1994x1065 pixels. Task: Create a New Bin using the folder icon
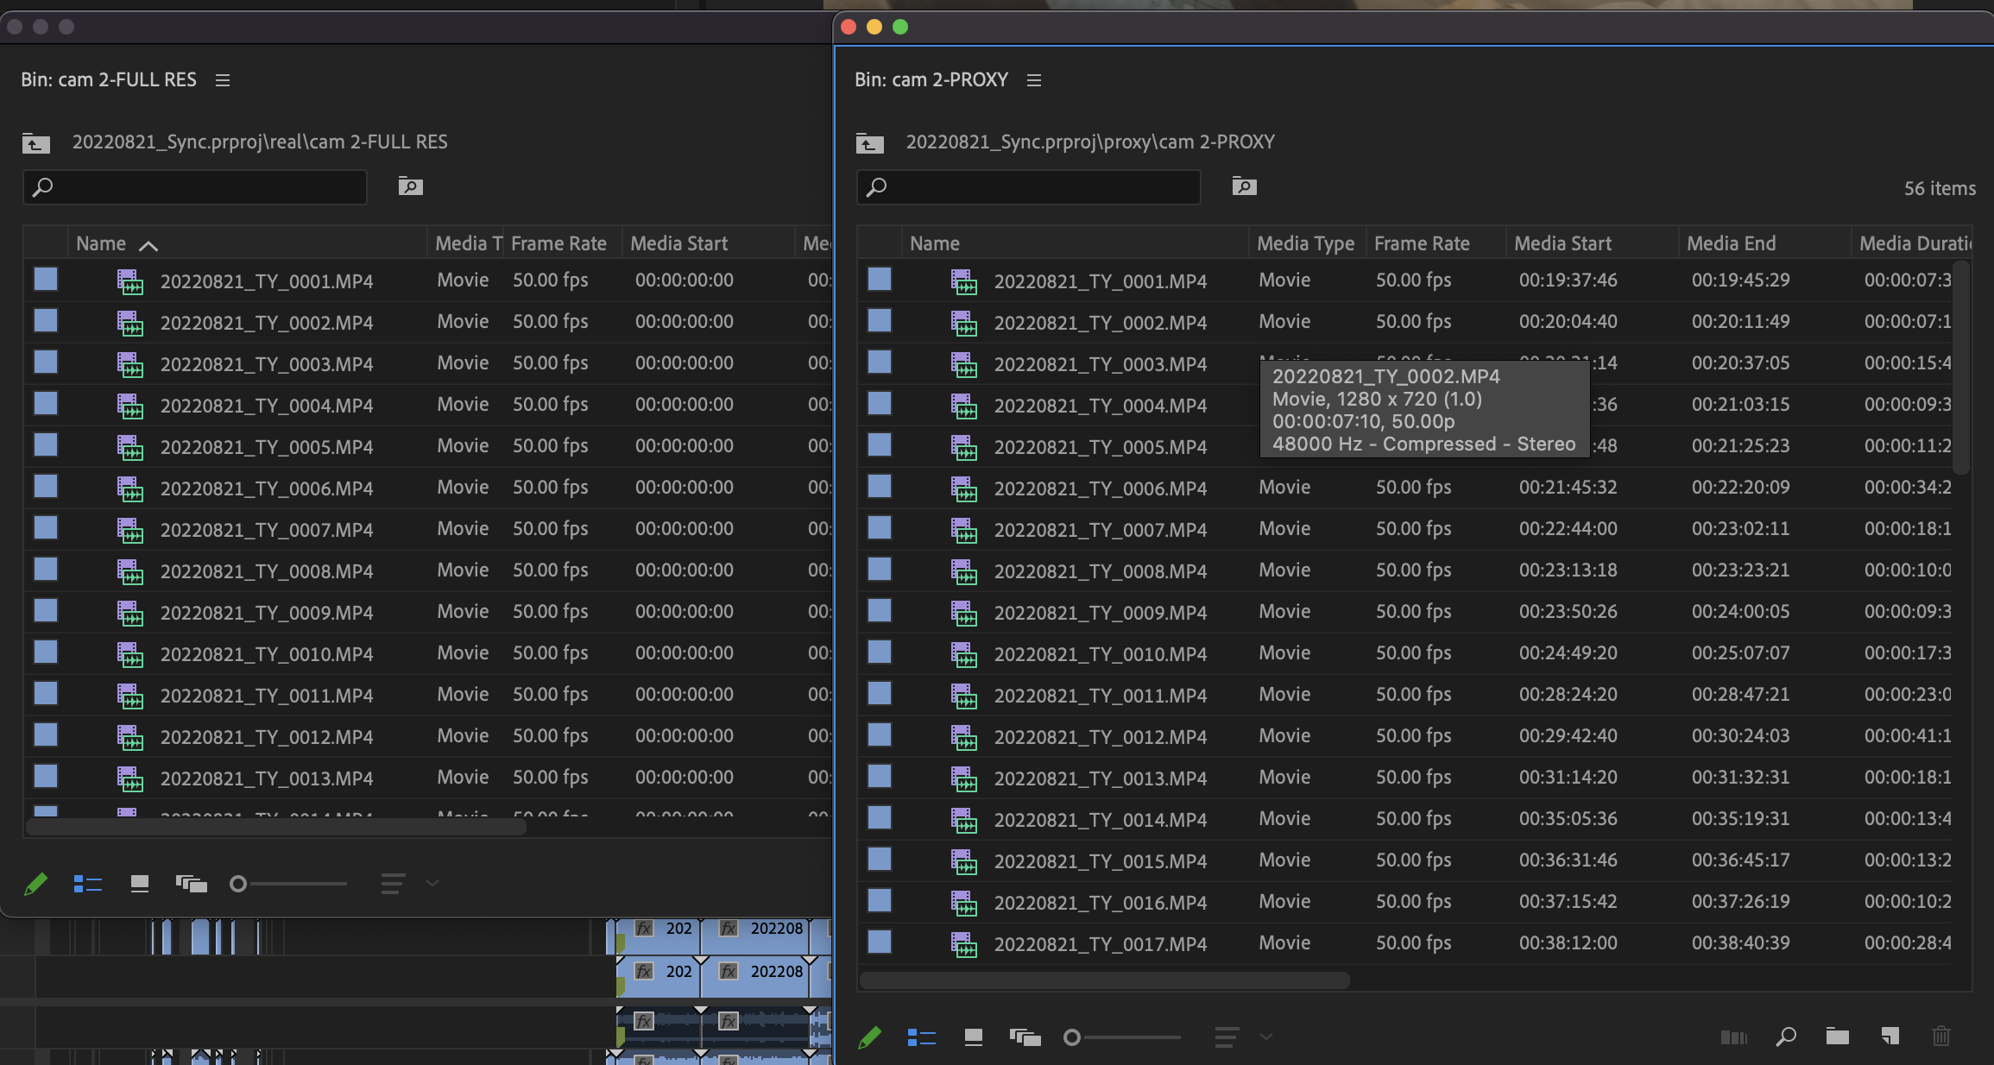point(1838,1037)
